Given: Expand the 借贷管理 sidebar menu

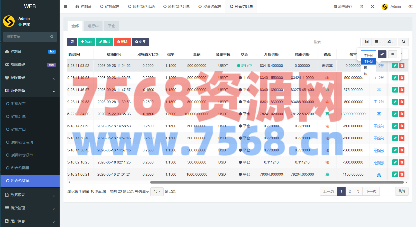Looking at the screenshot, I should (x=30, y=208).
